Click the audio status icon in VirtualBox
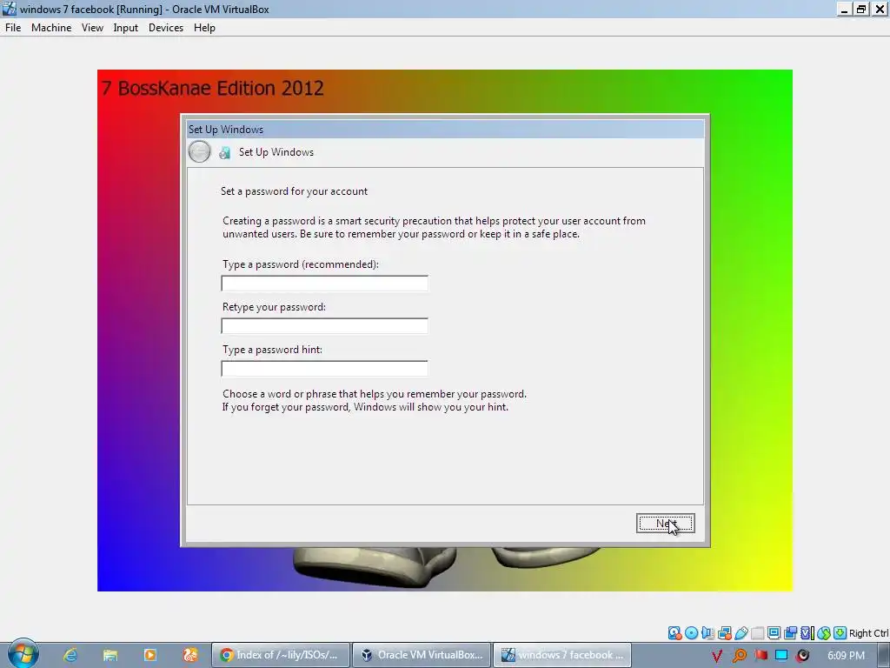 tap(707, 633)
